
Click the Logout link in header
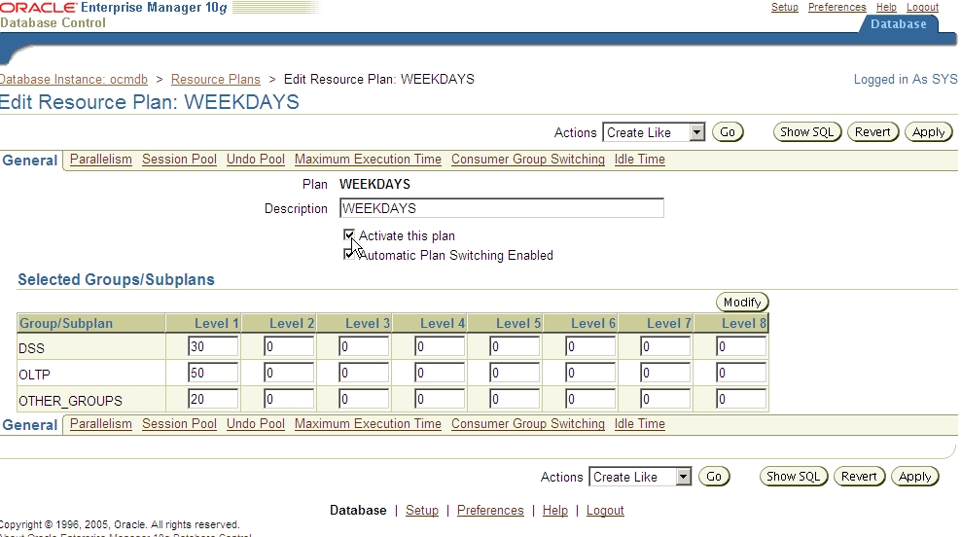922,8
